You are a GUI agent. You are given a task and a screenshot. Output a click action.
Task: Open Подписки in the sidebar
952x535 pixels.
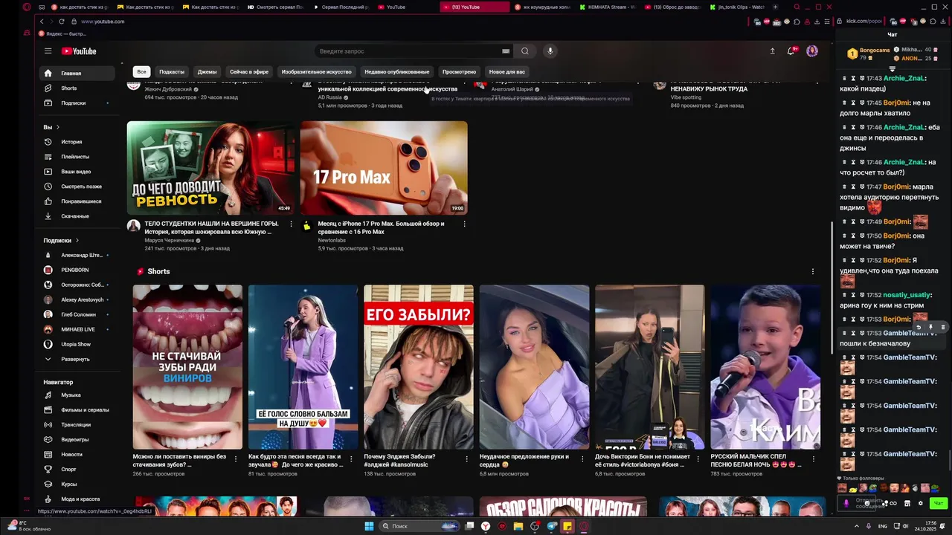[x=77, y=103]
